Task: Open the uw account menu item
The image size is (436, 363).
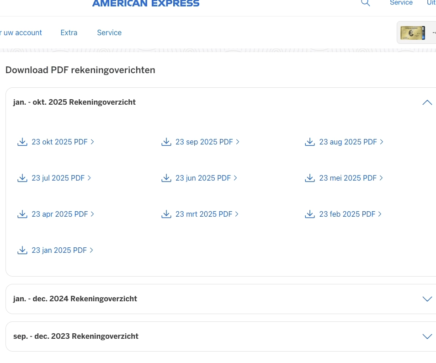Action: click(21, 32)
